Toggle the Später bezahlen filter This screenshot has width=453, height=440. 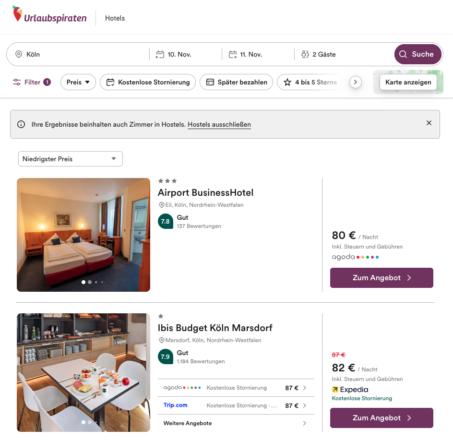[x=237, y=82]
